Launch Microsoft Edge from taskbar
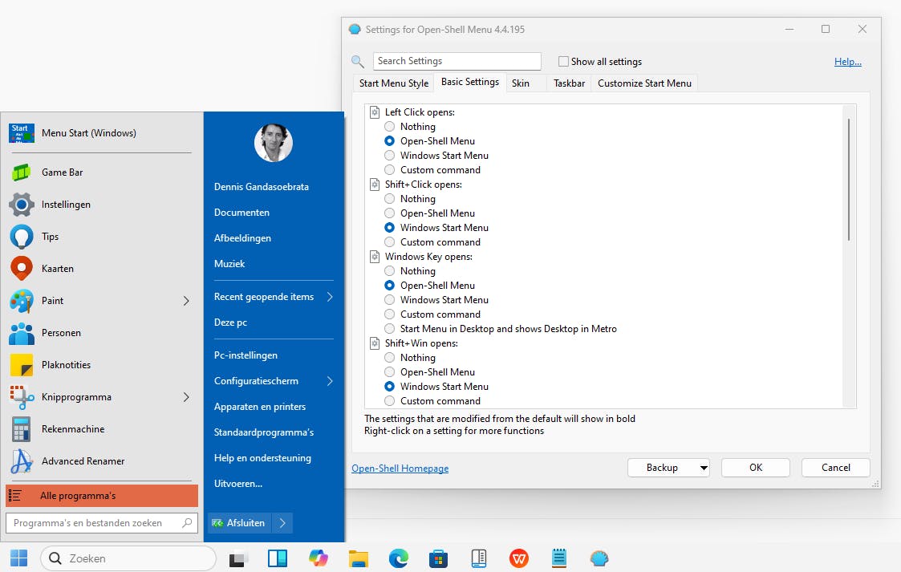Image resolution: width=901 pixels, height=572 pixels. (398, 558)
